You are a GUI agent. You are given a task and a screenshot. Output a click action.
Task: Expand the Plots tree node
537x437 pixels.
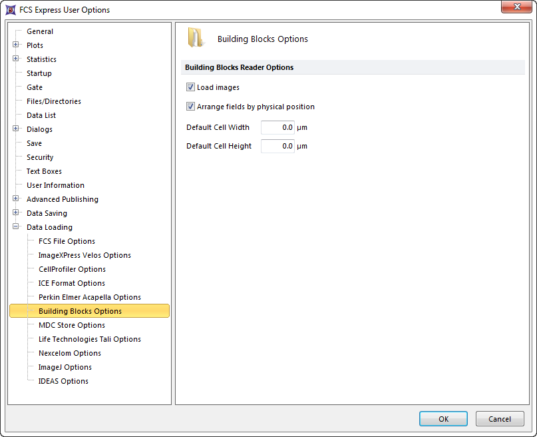coord(16,45)
